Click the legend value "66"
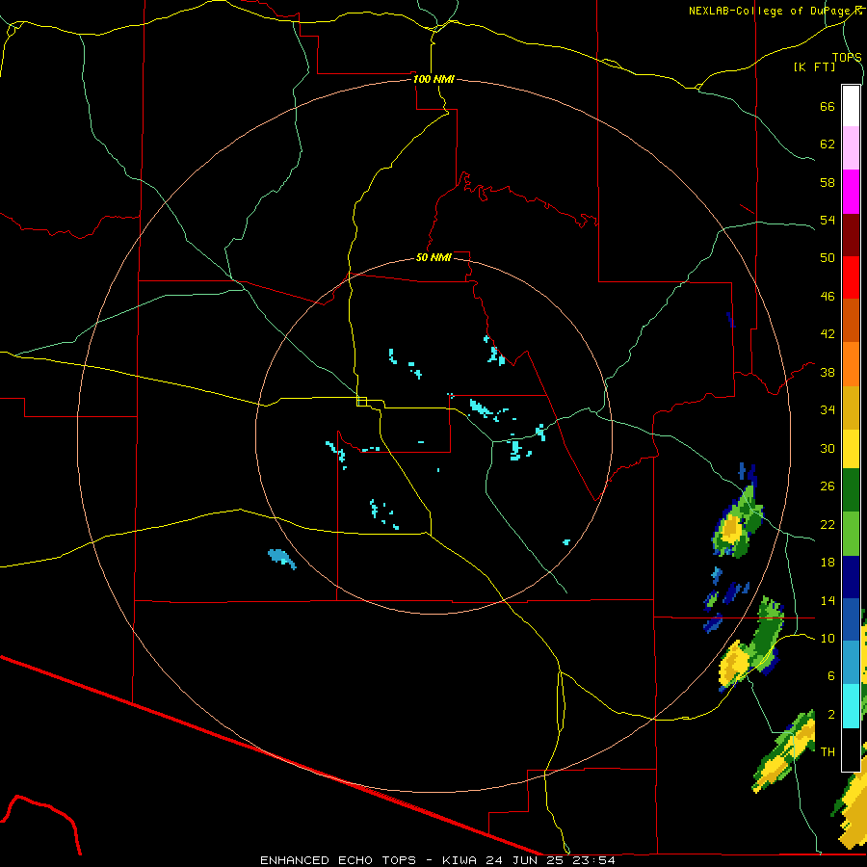 [x=828, y=106]
